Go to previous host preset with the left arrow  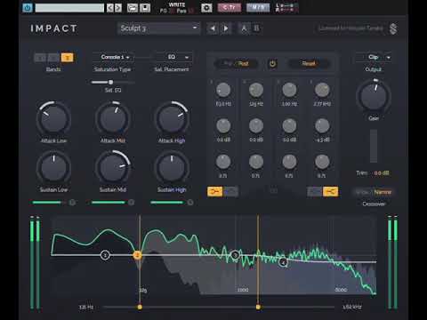(110, 8)
